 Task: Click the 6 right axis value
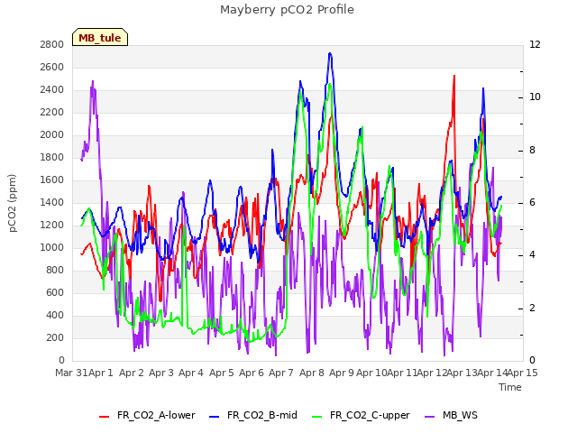click(x=532, y=202)
